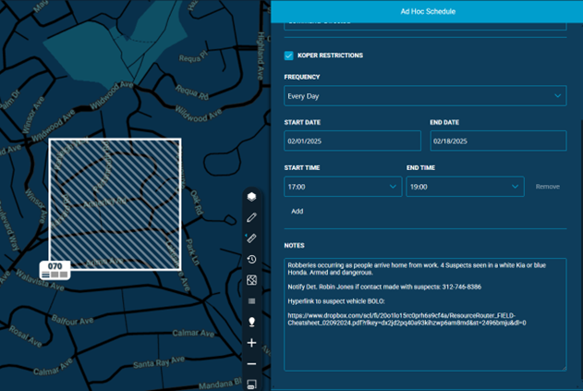The height and width of the screenshot is (391, 583).
Task: Click the Requa Rd map label
Action: pyautogui.click(x=192, y=92)
